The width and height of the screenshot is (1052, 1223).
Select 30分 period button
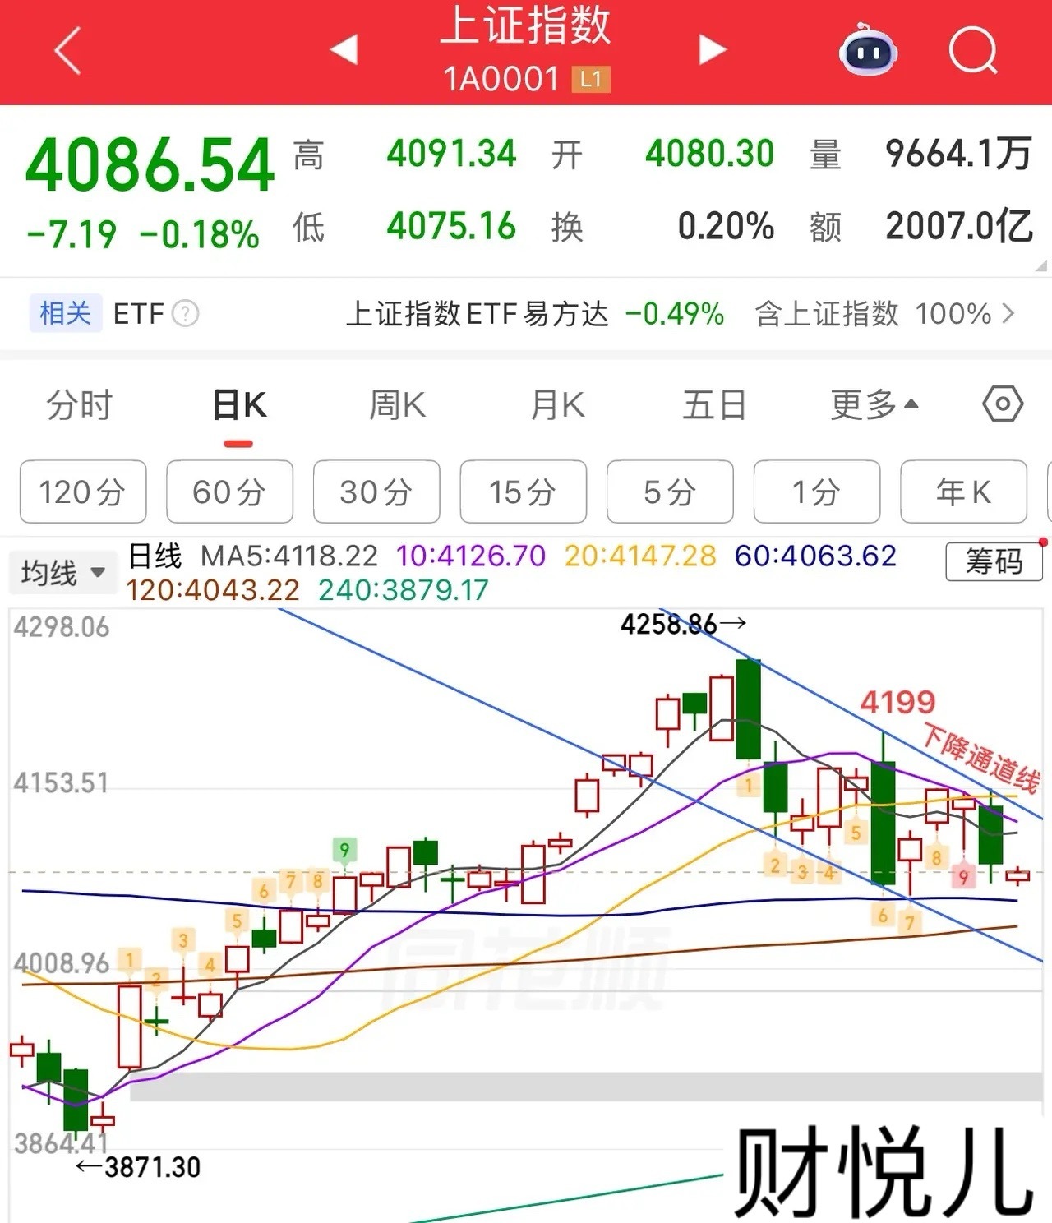(376, 492)
